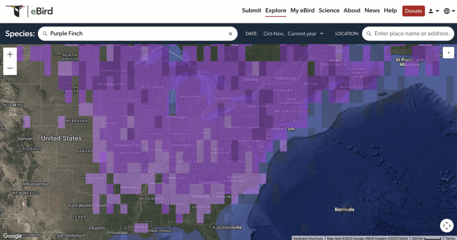Expand the date range dropdown

pyautogui.click(x=321, y=33)
